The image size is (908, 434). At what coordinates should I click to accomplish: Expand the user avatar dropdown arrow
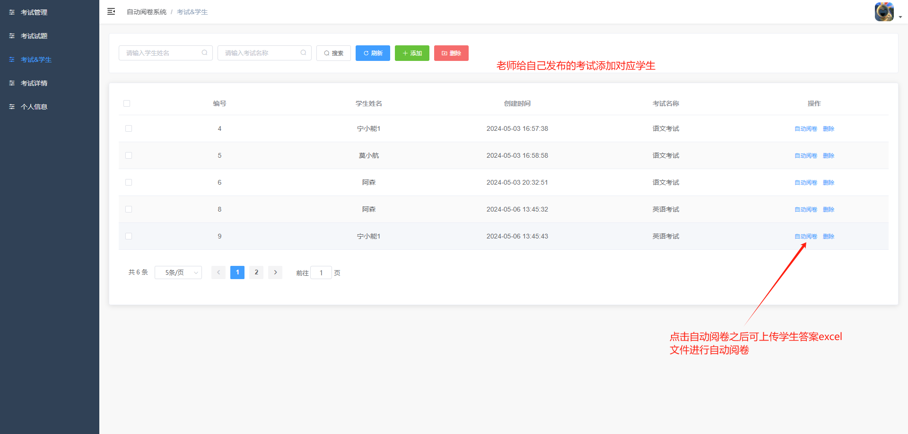pos(900,17)
